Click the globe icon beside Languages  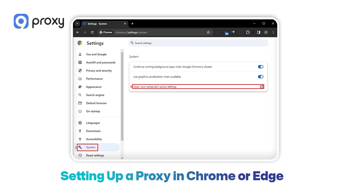[80, 123]
